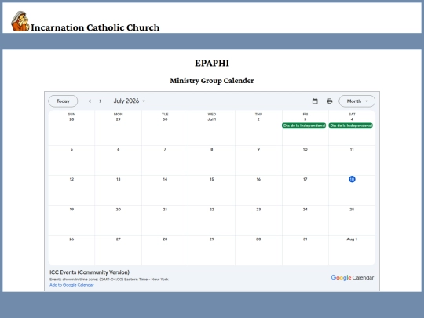
Task: Click the ICC Events (Community Version) label
Action: pos(90,272)
